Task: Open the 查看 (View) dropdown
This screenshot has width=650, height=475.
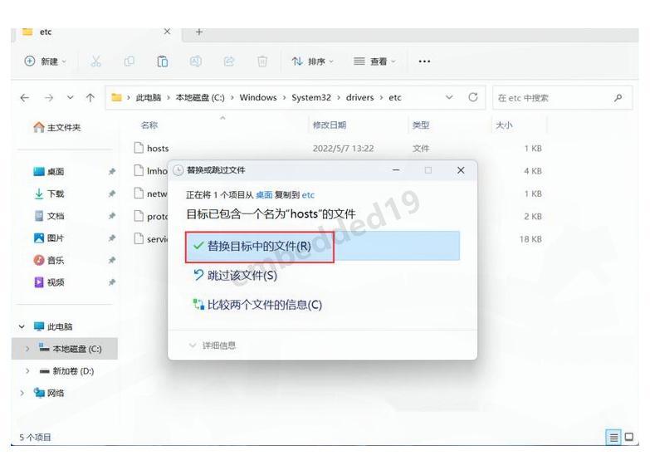Action: [x=374, y=61]
